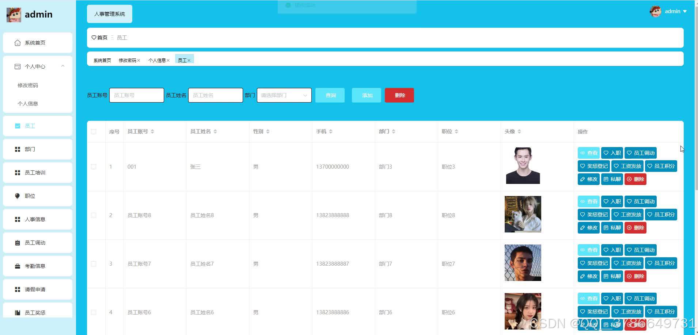The width and height of the screenshot is (698, 335).
Task: Sort by 员工账号 column arrows
Action: pos(152,131)
